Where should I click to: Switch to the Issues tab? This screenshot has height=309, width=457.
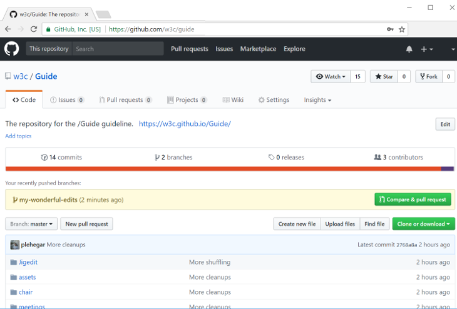pyautogui.click(x=66, y=100)
